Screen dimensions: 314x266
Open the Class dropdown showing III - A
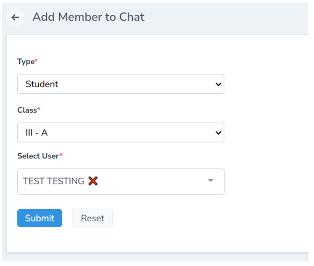point(120,133)
